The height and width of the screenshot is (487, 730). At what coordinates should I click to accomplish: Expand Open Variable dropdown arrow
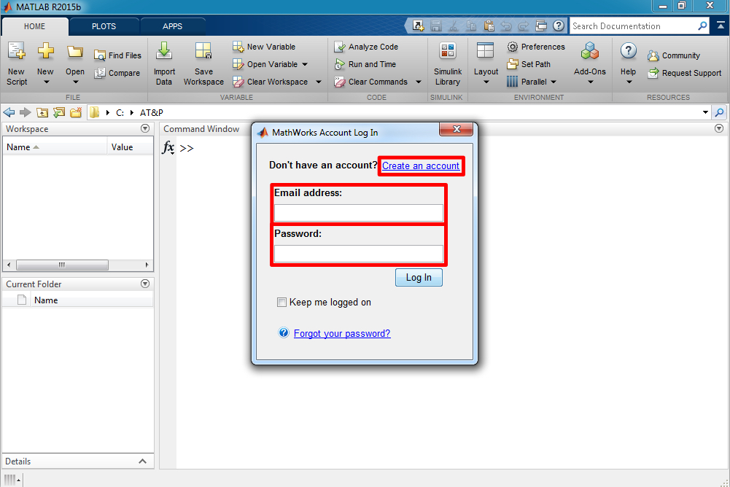pos(305,64)
